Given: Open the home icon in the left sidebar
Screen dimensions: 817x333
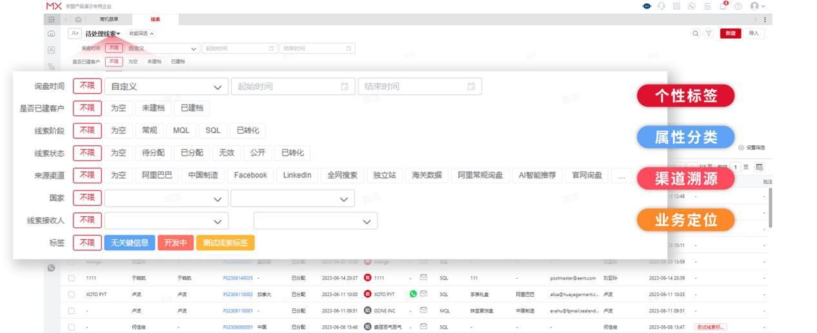Looking at the screenshot, I should tap(51, 34).
